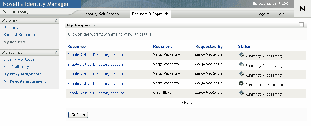Select the Requests & Approvals tab
This screenshot has width=311, height=126.
click(150, 14)
